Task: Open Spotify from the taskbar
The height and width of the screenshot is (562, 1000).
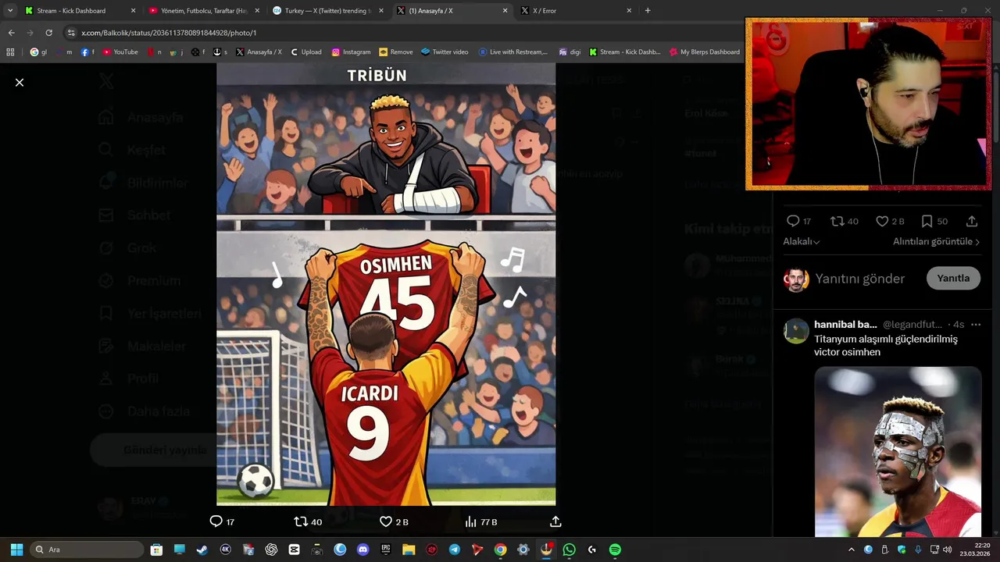Action: click(615, 550)
